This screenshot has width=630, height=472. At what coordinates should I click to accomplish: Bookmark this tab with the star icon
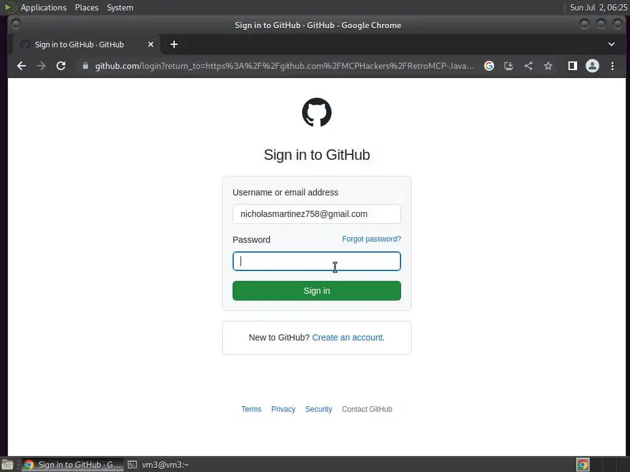coord(548,66)
